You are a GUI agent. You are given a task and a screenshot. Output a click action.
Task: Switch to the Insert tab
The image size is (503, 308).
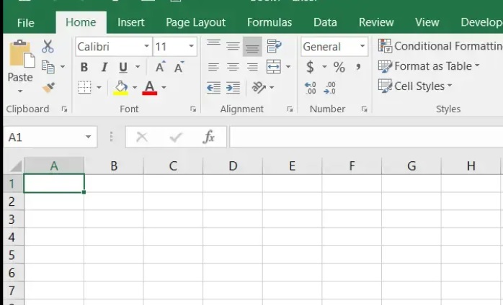131,22
